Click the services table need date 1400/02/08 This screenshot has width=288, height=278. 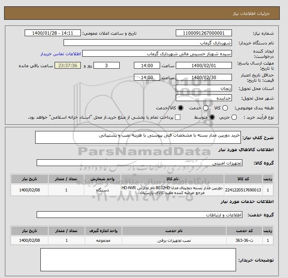click(30, 240)
